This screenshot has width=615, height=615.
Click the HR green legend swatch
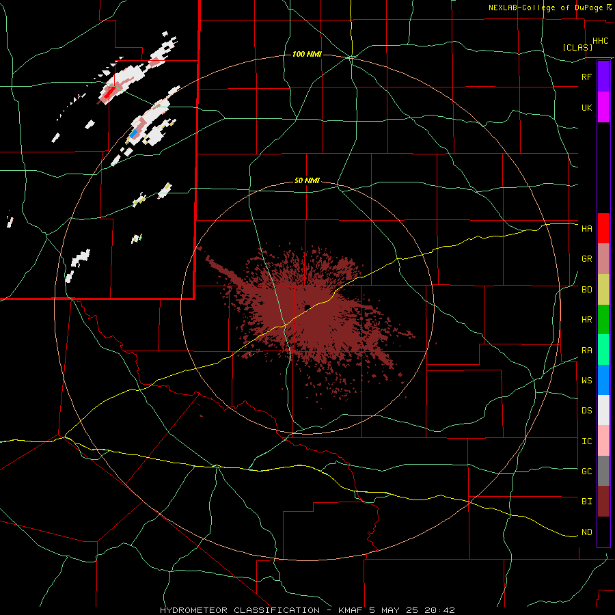(x=603, y=320)
